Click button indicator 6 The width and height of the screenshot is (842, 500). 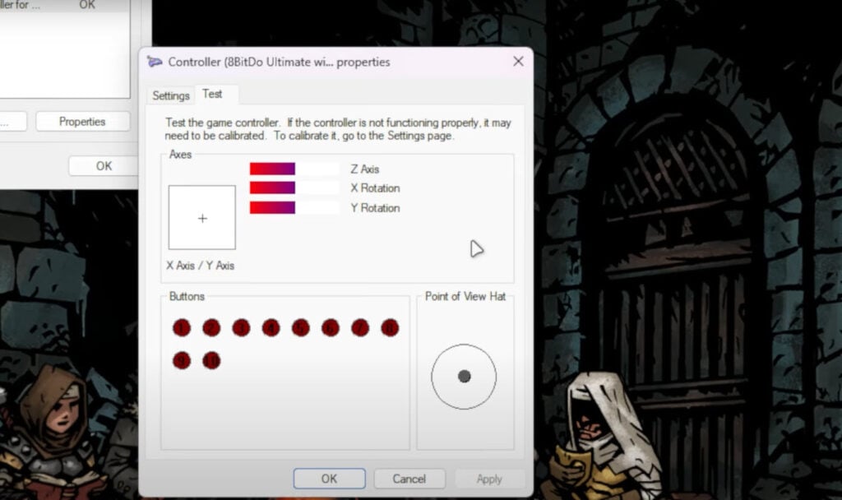tap(330, 328)
